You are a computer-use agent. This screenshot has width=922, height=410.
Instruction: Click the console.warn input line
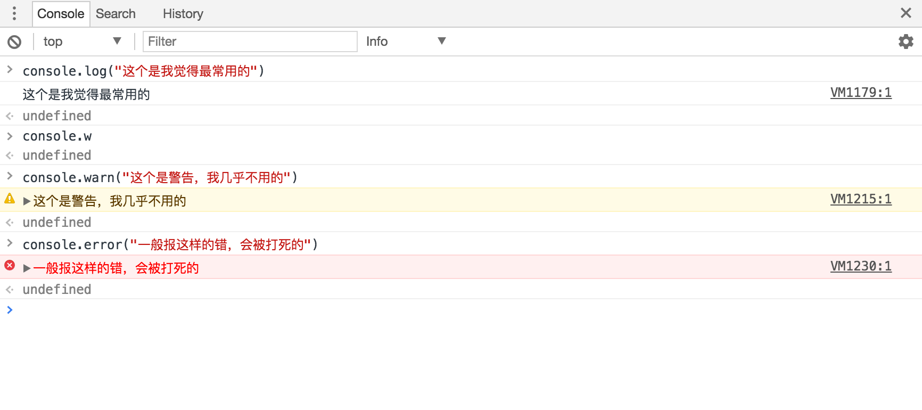tap(160, 177)
